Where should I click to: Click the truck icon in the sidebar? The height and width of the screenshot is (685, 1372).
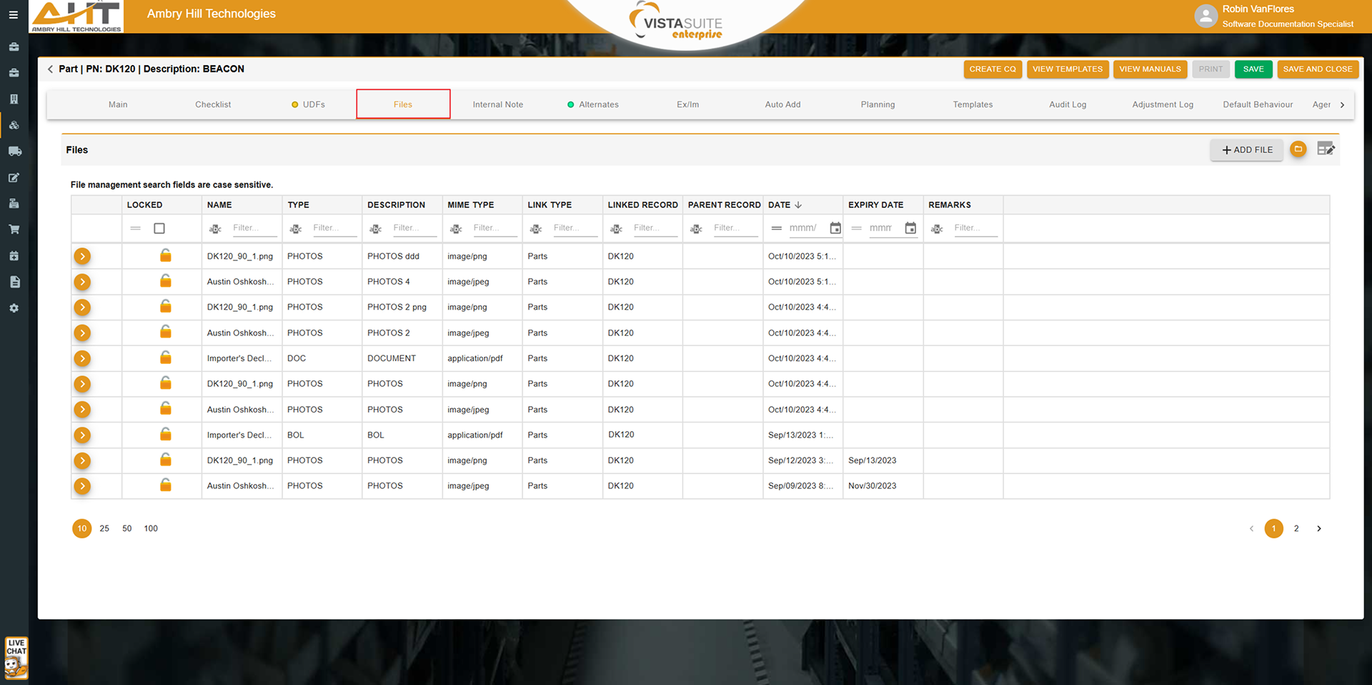point(14,151)
